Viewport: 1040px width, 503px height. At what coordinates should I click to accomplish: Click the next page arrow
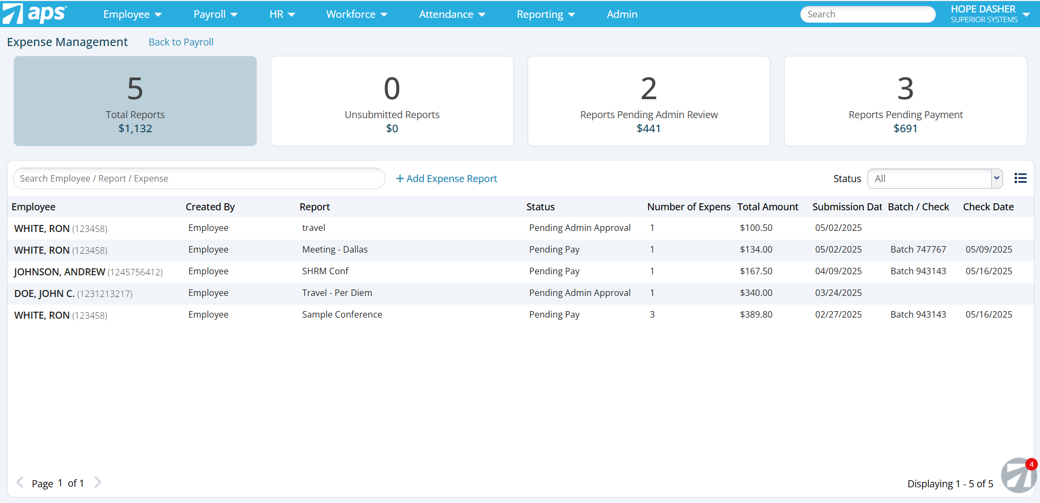click(98, 482)
